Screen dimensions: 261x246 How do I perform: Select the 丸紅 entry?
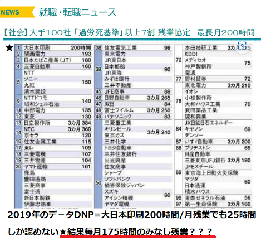(x=29, y=85)
